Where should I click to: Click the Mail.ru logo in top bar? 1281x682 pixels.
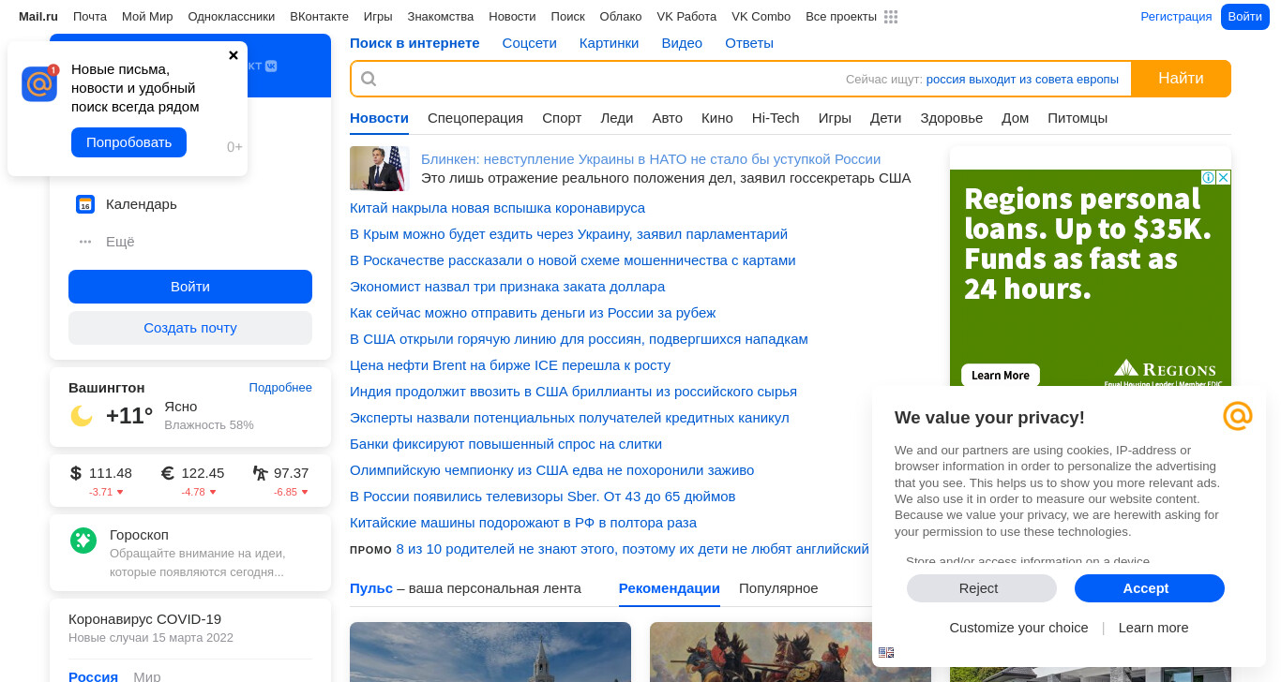[38, 17]
